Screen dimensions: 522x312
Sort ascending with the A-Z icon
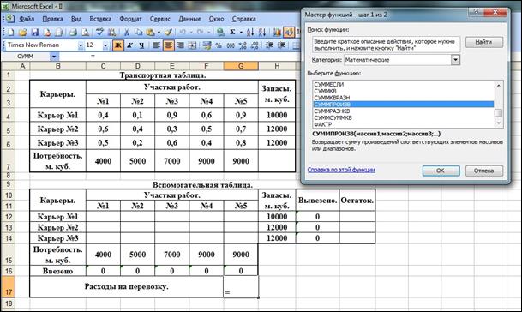click(x=250, y=33)
